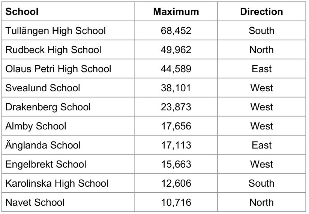Click the Maximum column header
Screen dimensions: 309x214
176,12
